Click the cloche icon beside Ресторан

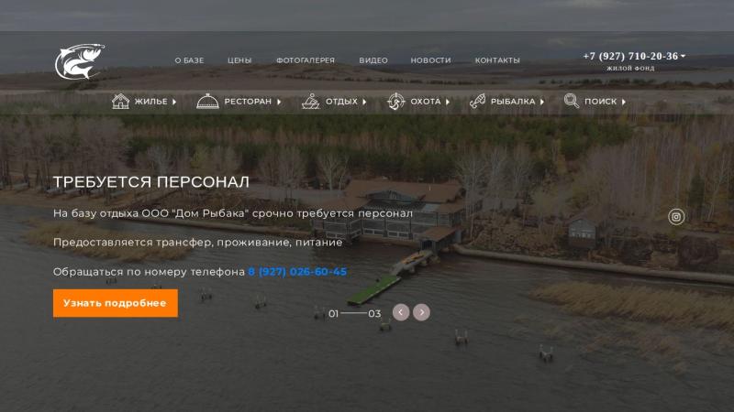(x=207, y=102)
